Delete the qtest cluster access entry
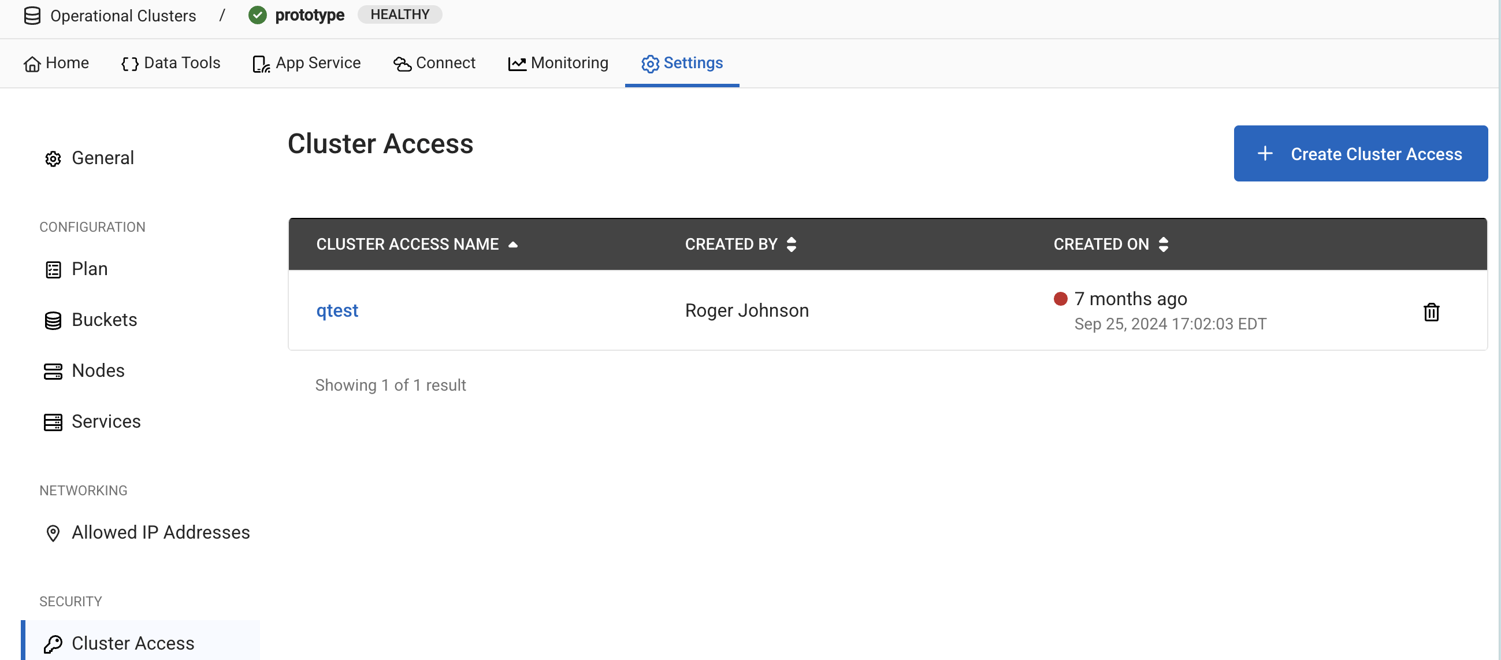Screen dimensions: 1501x660 pyautogui.click(x=1431, y=312)
